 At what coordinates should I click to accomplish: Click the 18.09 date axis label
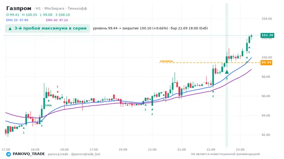tap(35, 150)
